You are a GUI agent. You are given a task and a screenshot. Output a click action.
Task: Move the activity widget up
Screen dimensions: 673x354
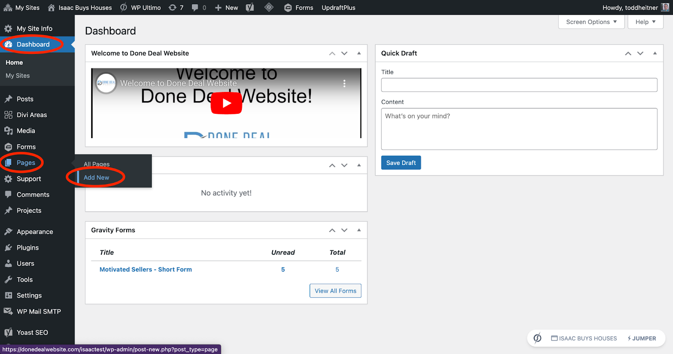tap(332, 165)
